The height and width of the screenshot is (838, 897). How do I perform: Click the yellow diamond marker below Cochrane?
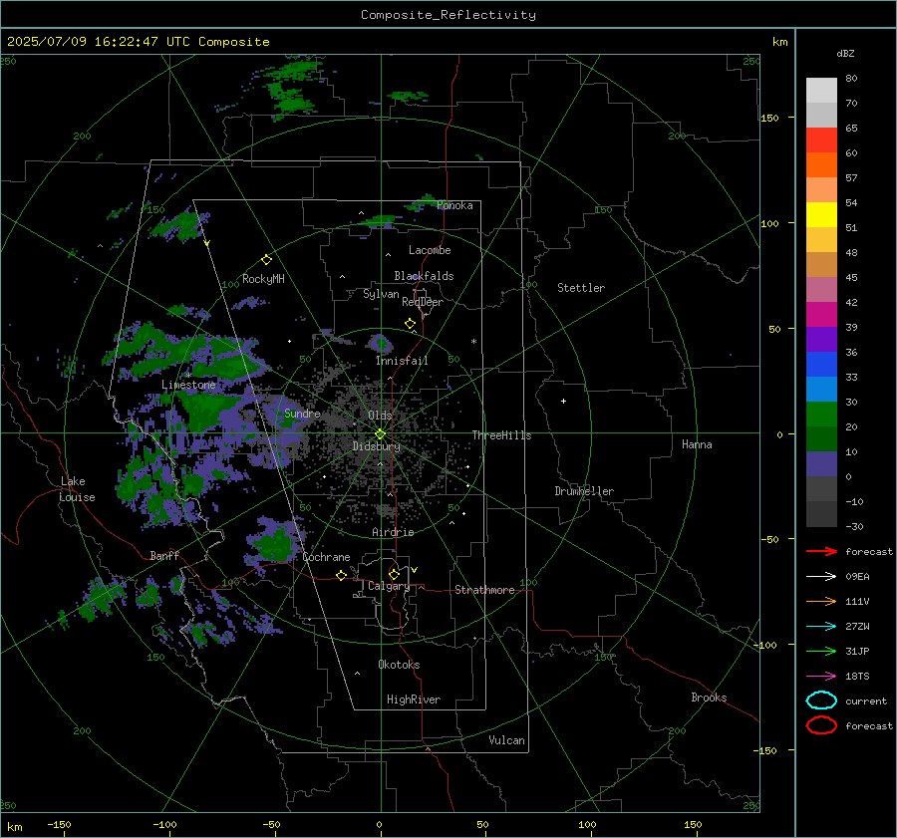[341, 575]
